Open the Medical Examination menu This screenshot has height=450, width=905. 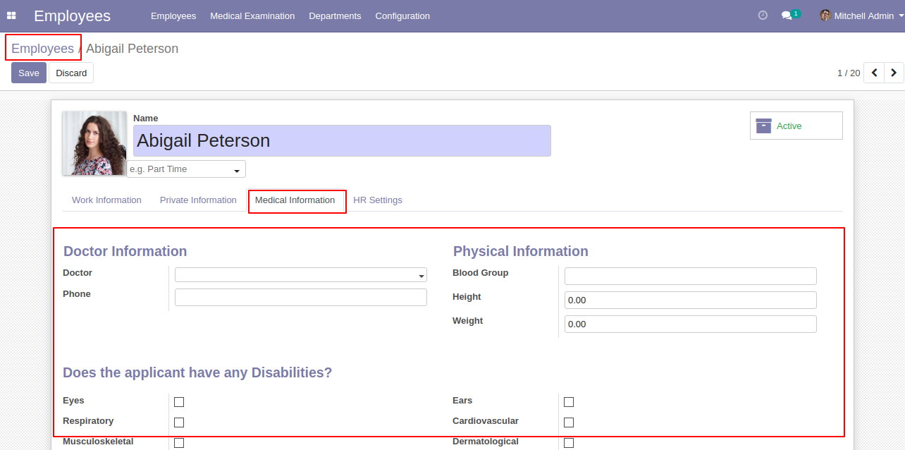pyautogui.click(x=252, y=16)
